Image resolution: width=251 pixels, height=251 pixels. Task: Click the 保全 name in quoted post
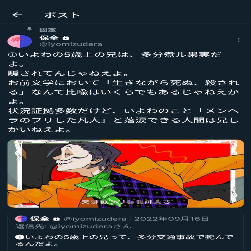click(40, 219)
